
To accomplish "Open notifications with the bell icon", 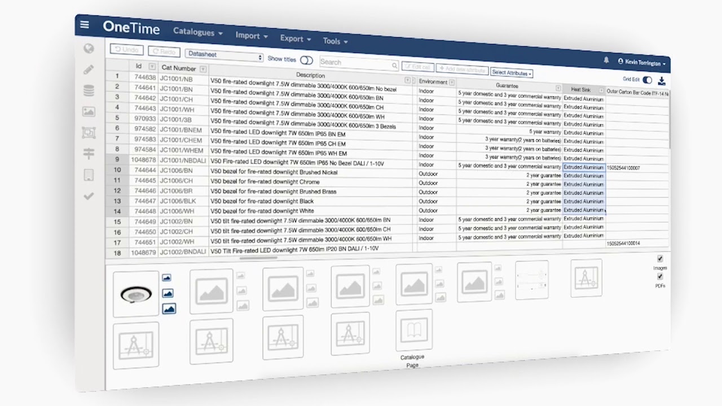I will pos(606,60).
